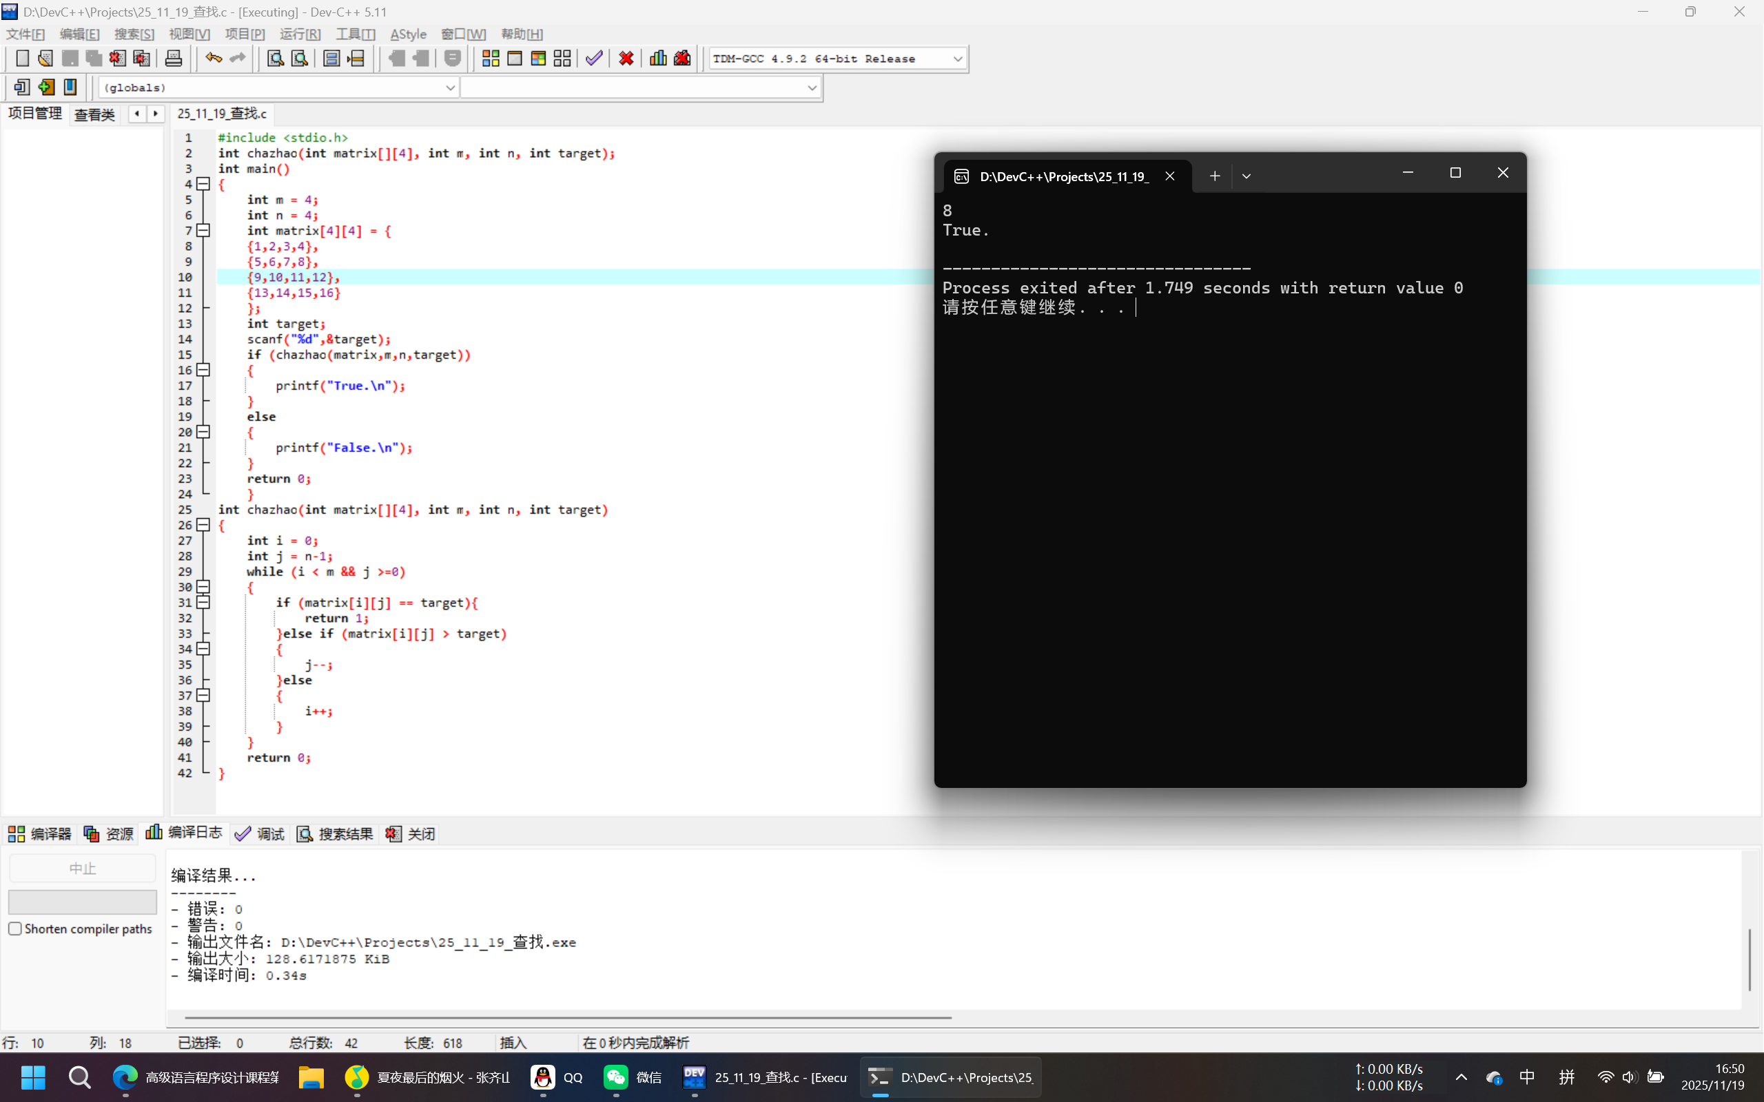Switch to the 调试 bottom panel tab
The width and height of the screenshot is (1764, 1102).
click(x=260, y=834)
